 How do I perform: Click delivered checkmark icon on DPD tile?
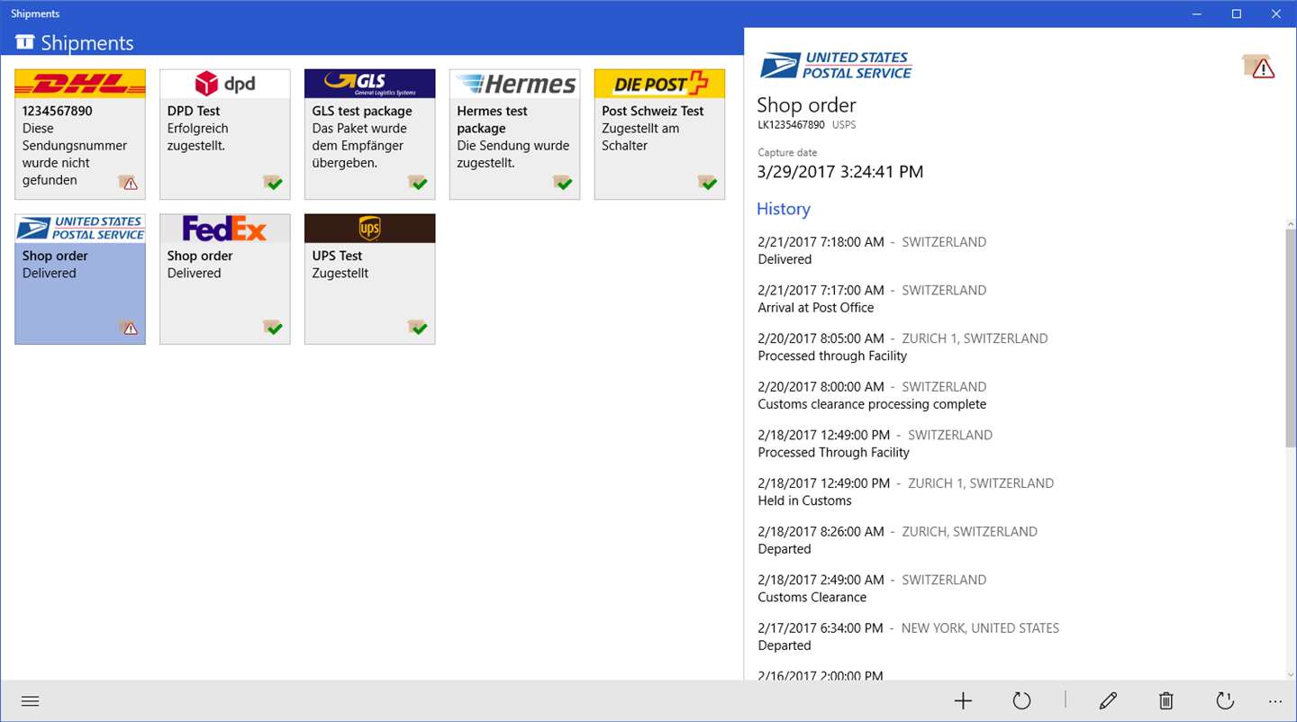[x=273, y=183]
